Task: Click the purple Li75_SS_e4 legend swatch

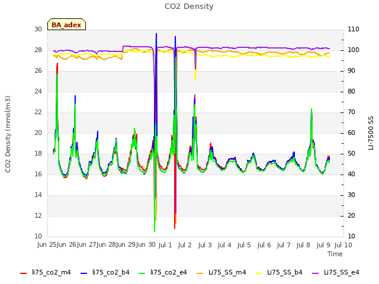Action: (x=316, y=273)
